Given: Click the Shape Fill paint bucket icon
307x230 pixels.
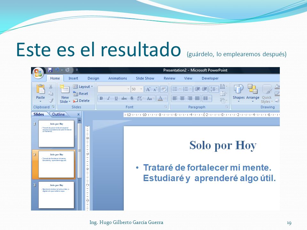Looking at the screenshot, I should tap(277, 87).
